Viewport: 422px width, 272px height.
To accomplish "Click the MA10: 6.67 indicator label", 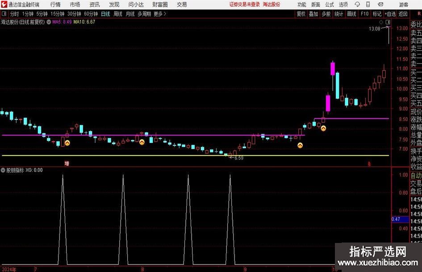I will coord(84,22).
